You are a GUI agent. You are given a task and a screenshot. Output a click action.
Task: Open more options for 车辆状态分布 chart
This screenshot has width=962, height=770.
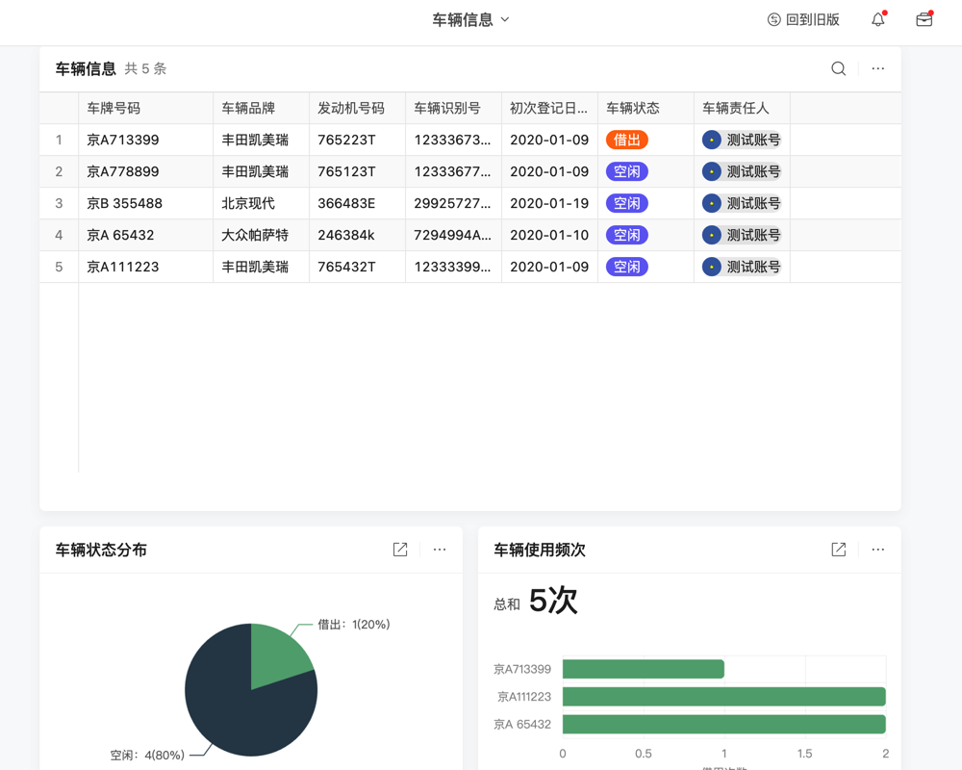tap(440, 550)
